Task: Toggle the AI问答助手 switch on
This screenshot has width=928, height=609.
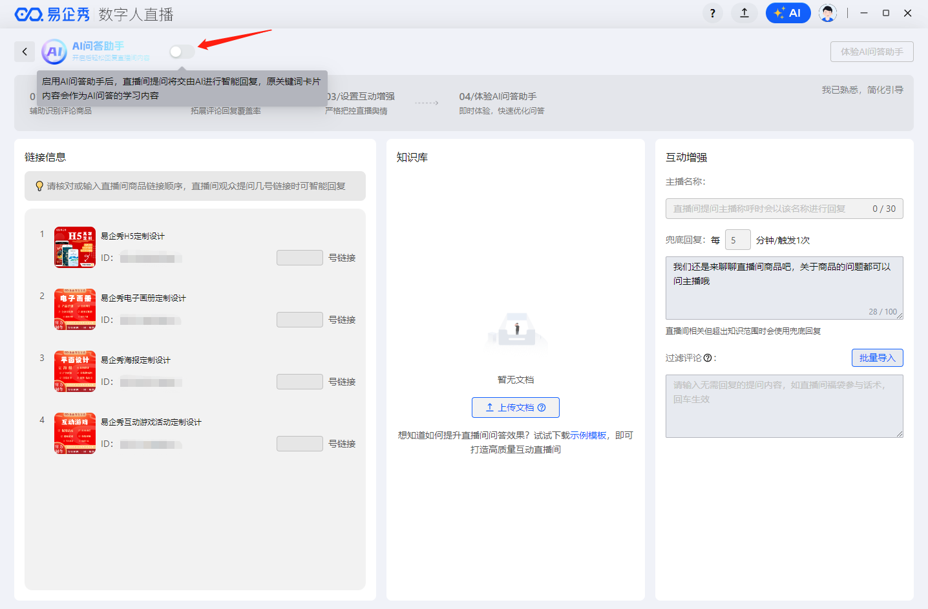Action: point(182,52)
